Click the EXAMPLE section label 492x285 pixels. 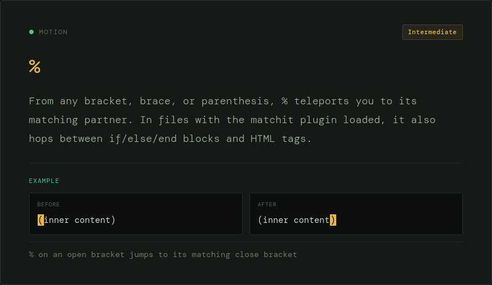click(44, 181)
